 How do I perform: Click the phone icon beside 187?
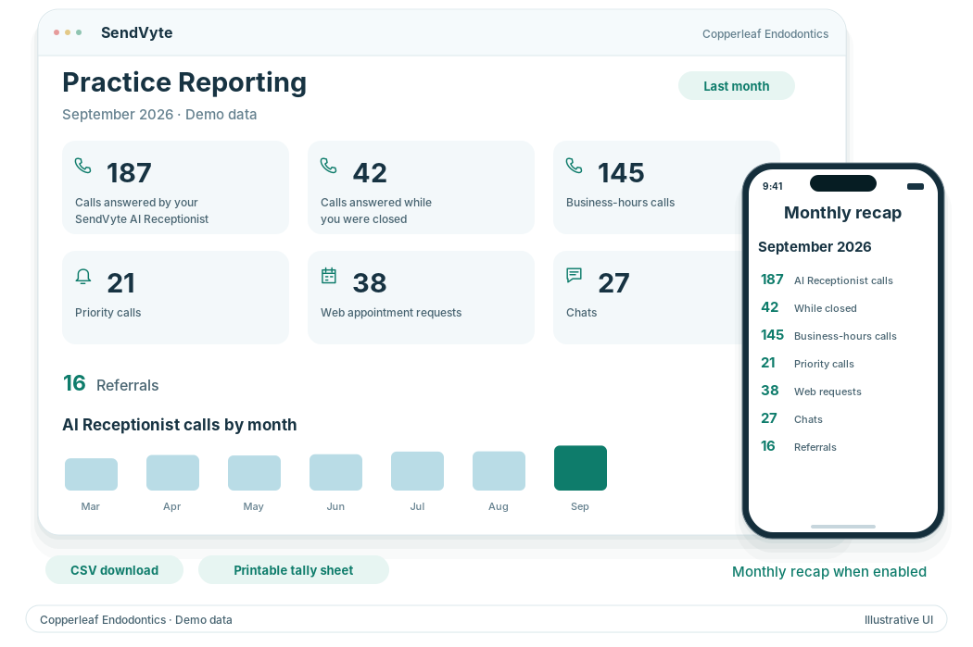(83, 166)
